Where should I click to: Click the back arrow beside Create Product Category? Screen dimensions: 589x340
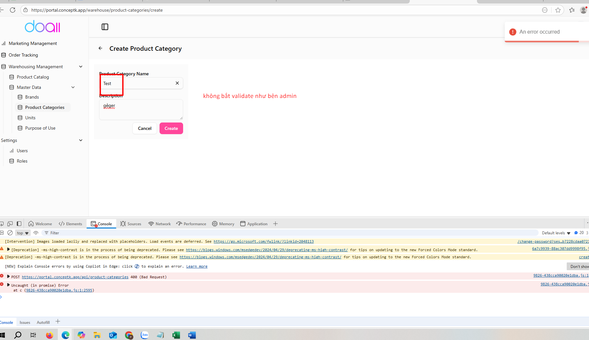(100, 48)
